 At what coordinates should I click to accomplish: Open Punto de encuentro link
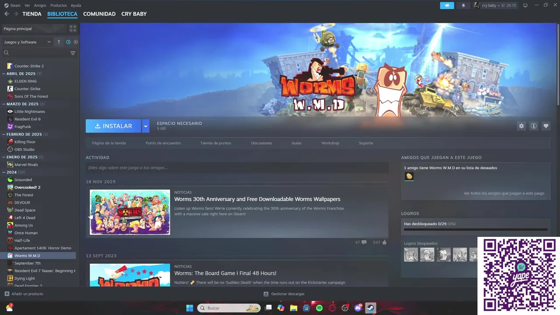point(163,143)
